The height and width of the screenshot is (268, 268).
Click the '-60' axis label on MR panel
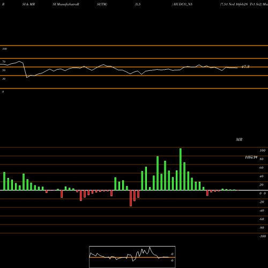click(x=262, y=219)
